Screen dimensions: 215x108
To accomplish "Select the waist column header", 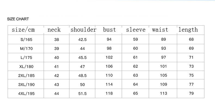I will (160, 30).
